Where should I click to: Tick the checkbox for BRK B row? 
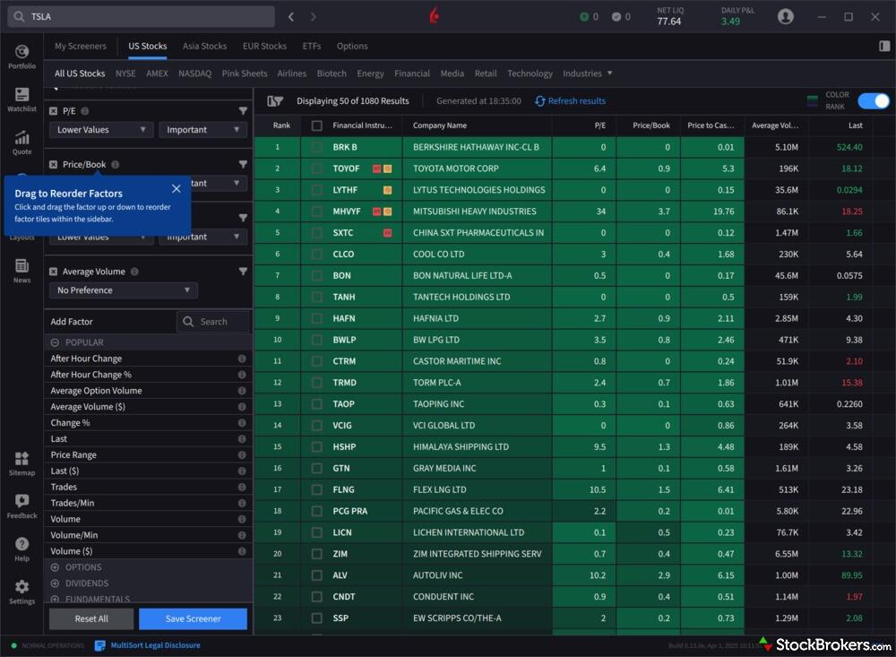click(x=316, y=147)
